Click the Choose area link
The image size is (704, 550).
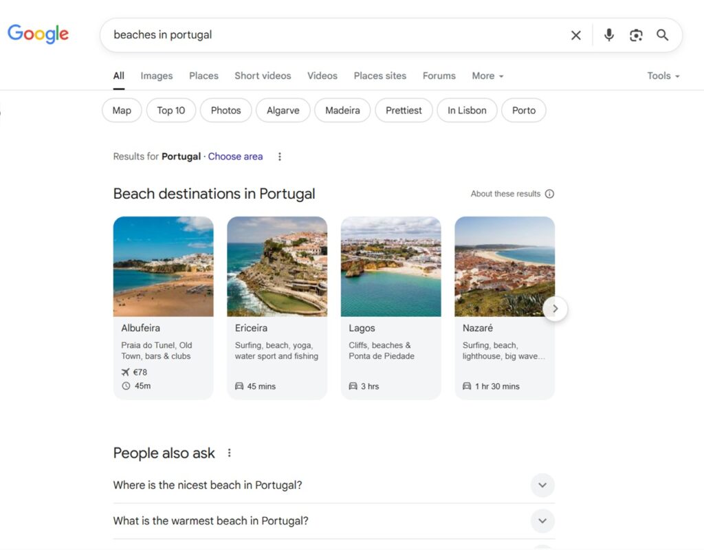click(x=235, y=157)
